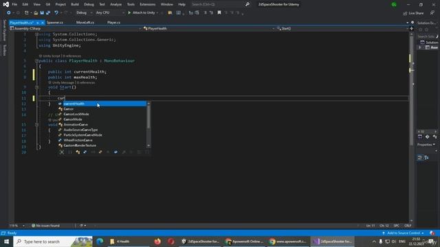This screenshot has width=440, height=247.
Task: Close the PlayerHealth.cs tab
Action: pos(43,23)
